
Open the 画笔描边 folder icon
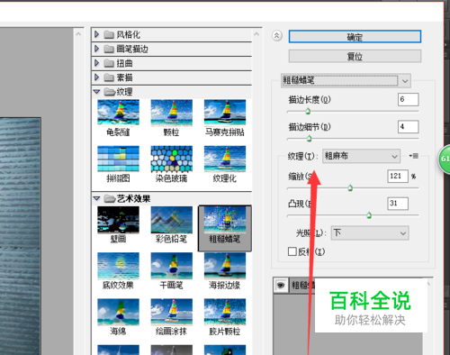109,49
